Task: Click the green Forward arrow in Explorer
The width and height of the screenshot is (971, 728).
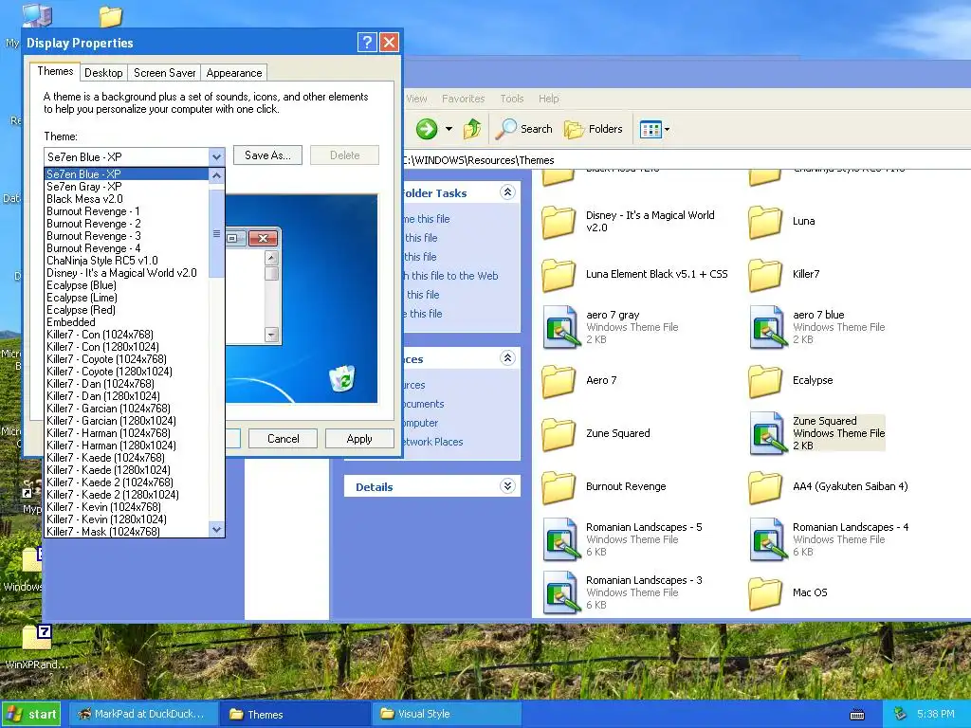Action: click(426, 129)
